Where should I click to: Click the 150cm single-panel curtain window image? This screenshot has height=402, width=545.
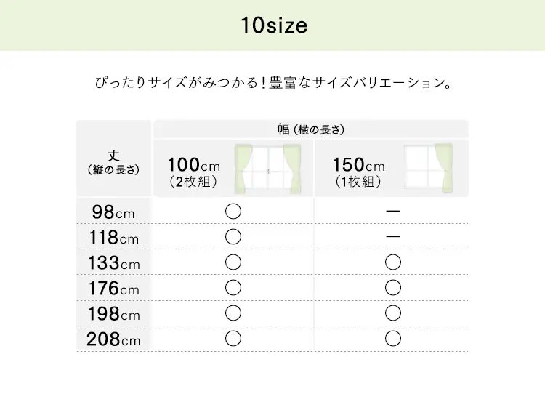click(429, 169)
